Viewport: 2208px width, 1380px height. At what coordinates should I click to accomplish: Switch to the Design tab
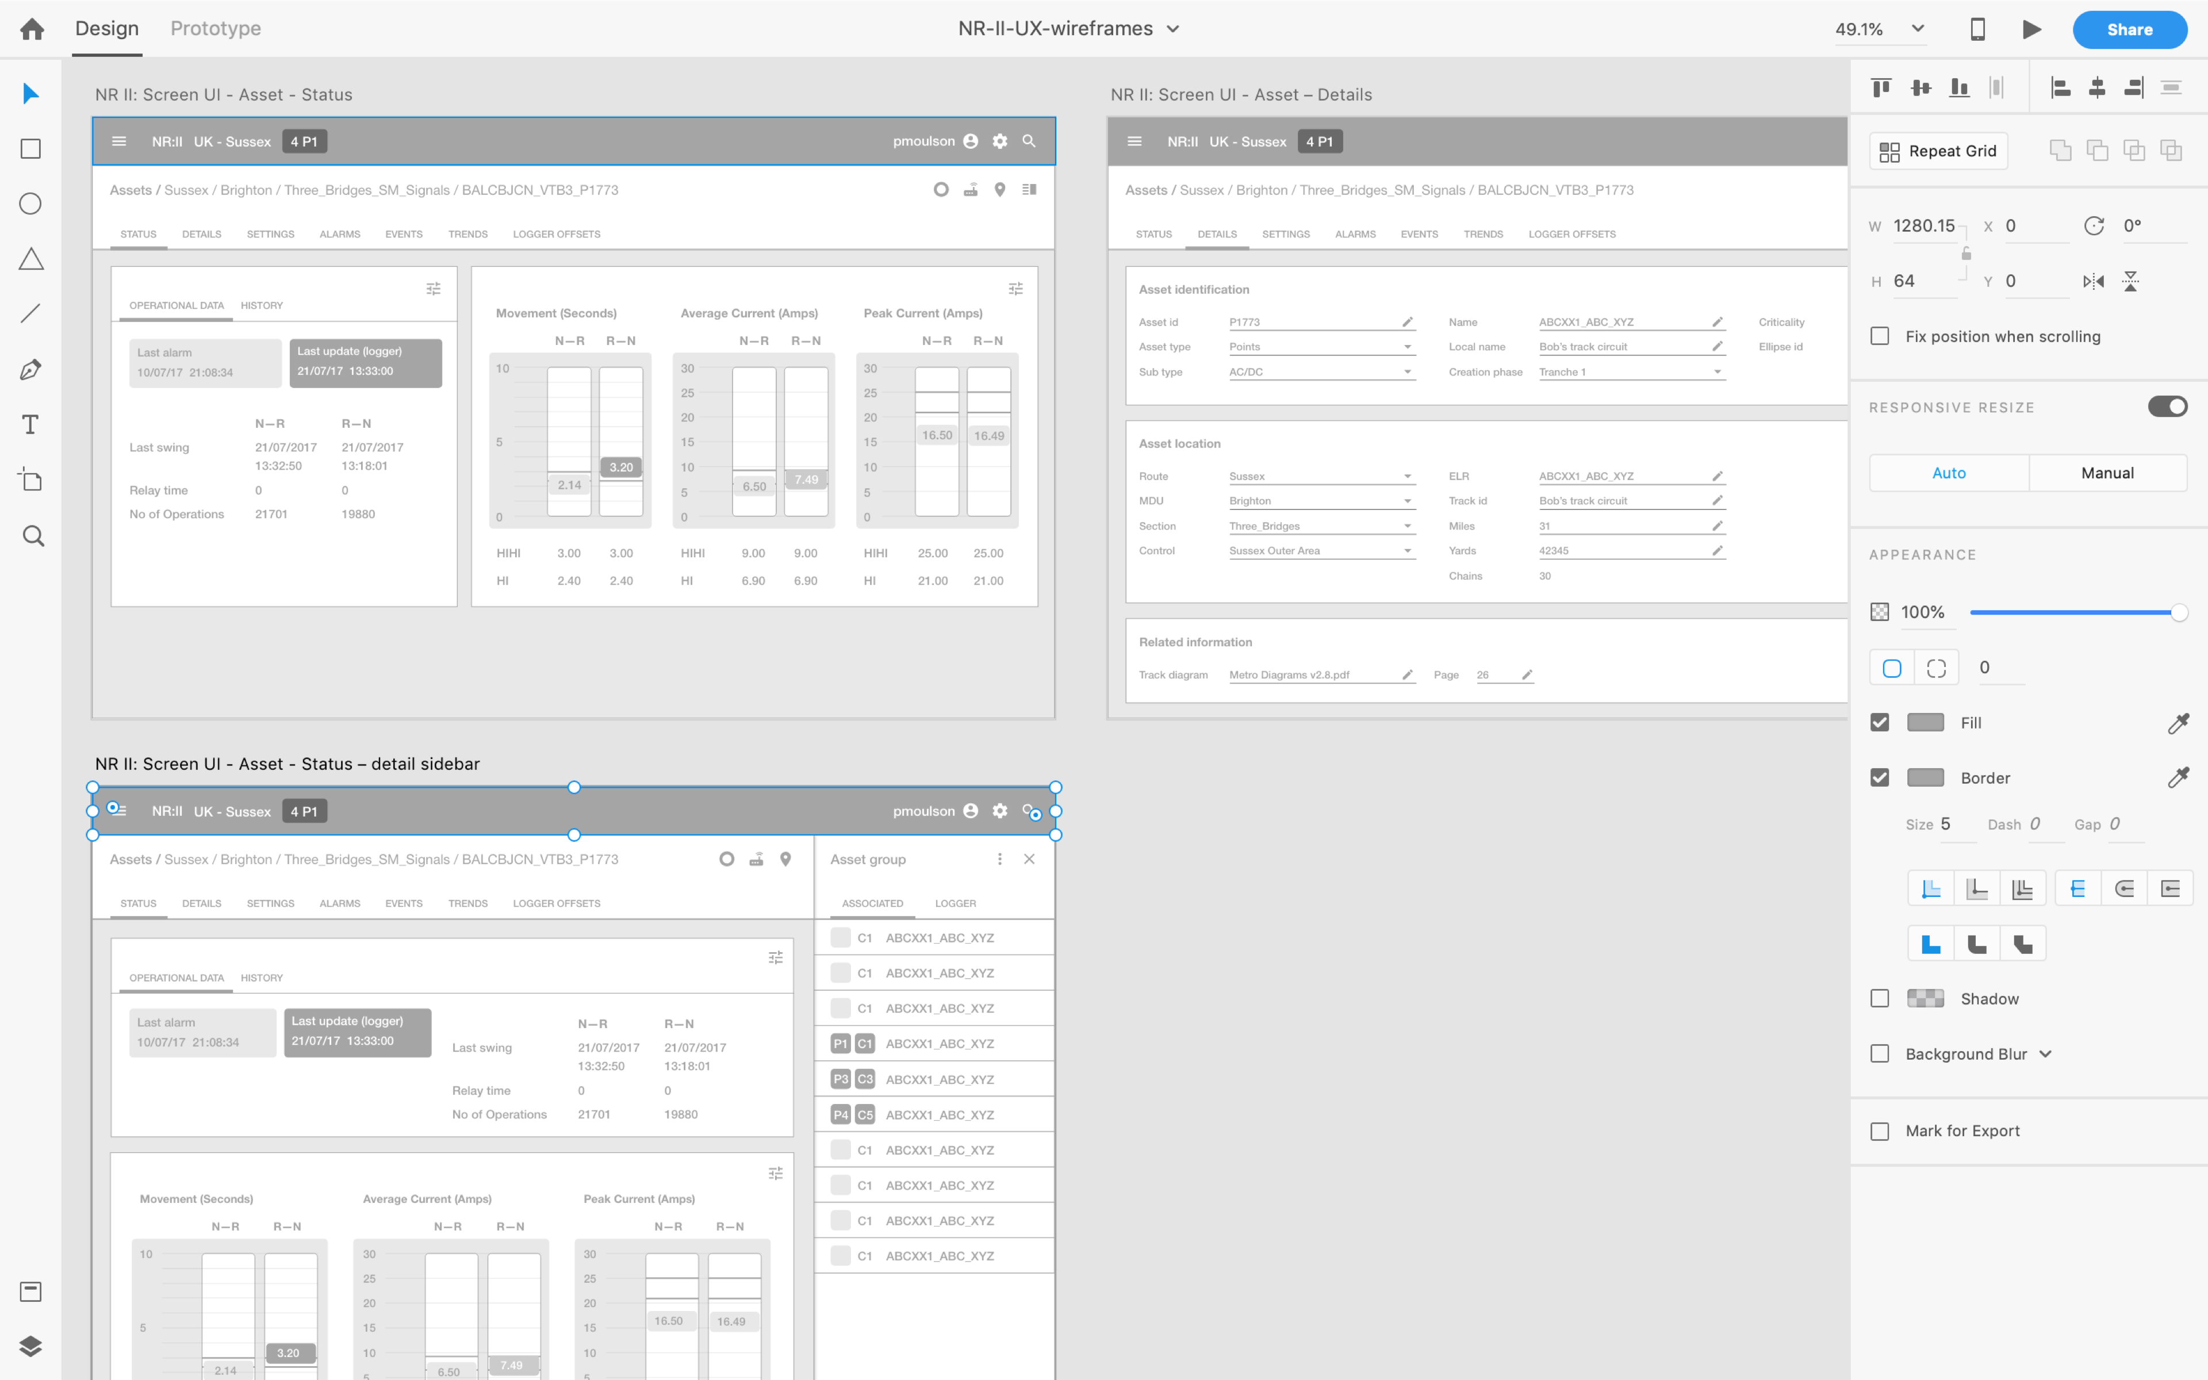tap(107, 28)
